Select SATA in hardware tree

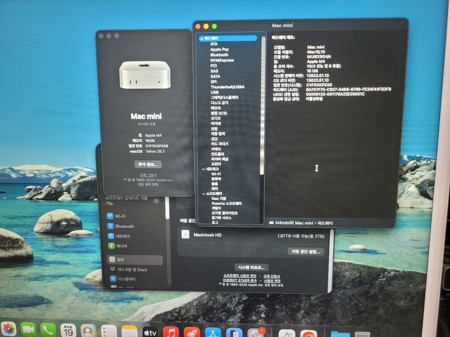click(215, 76)
